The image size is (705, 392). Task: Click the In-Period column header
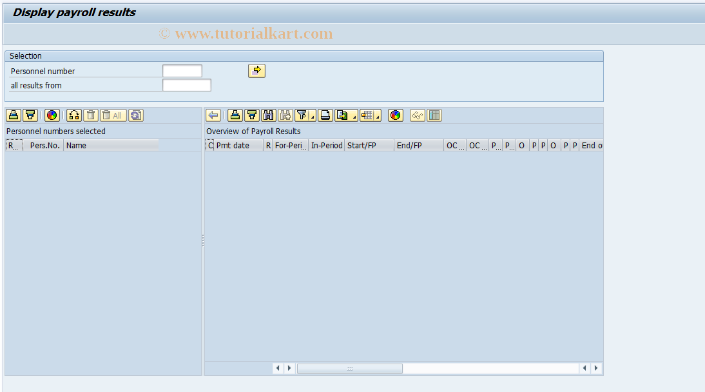pos(327,145)
